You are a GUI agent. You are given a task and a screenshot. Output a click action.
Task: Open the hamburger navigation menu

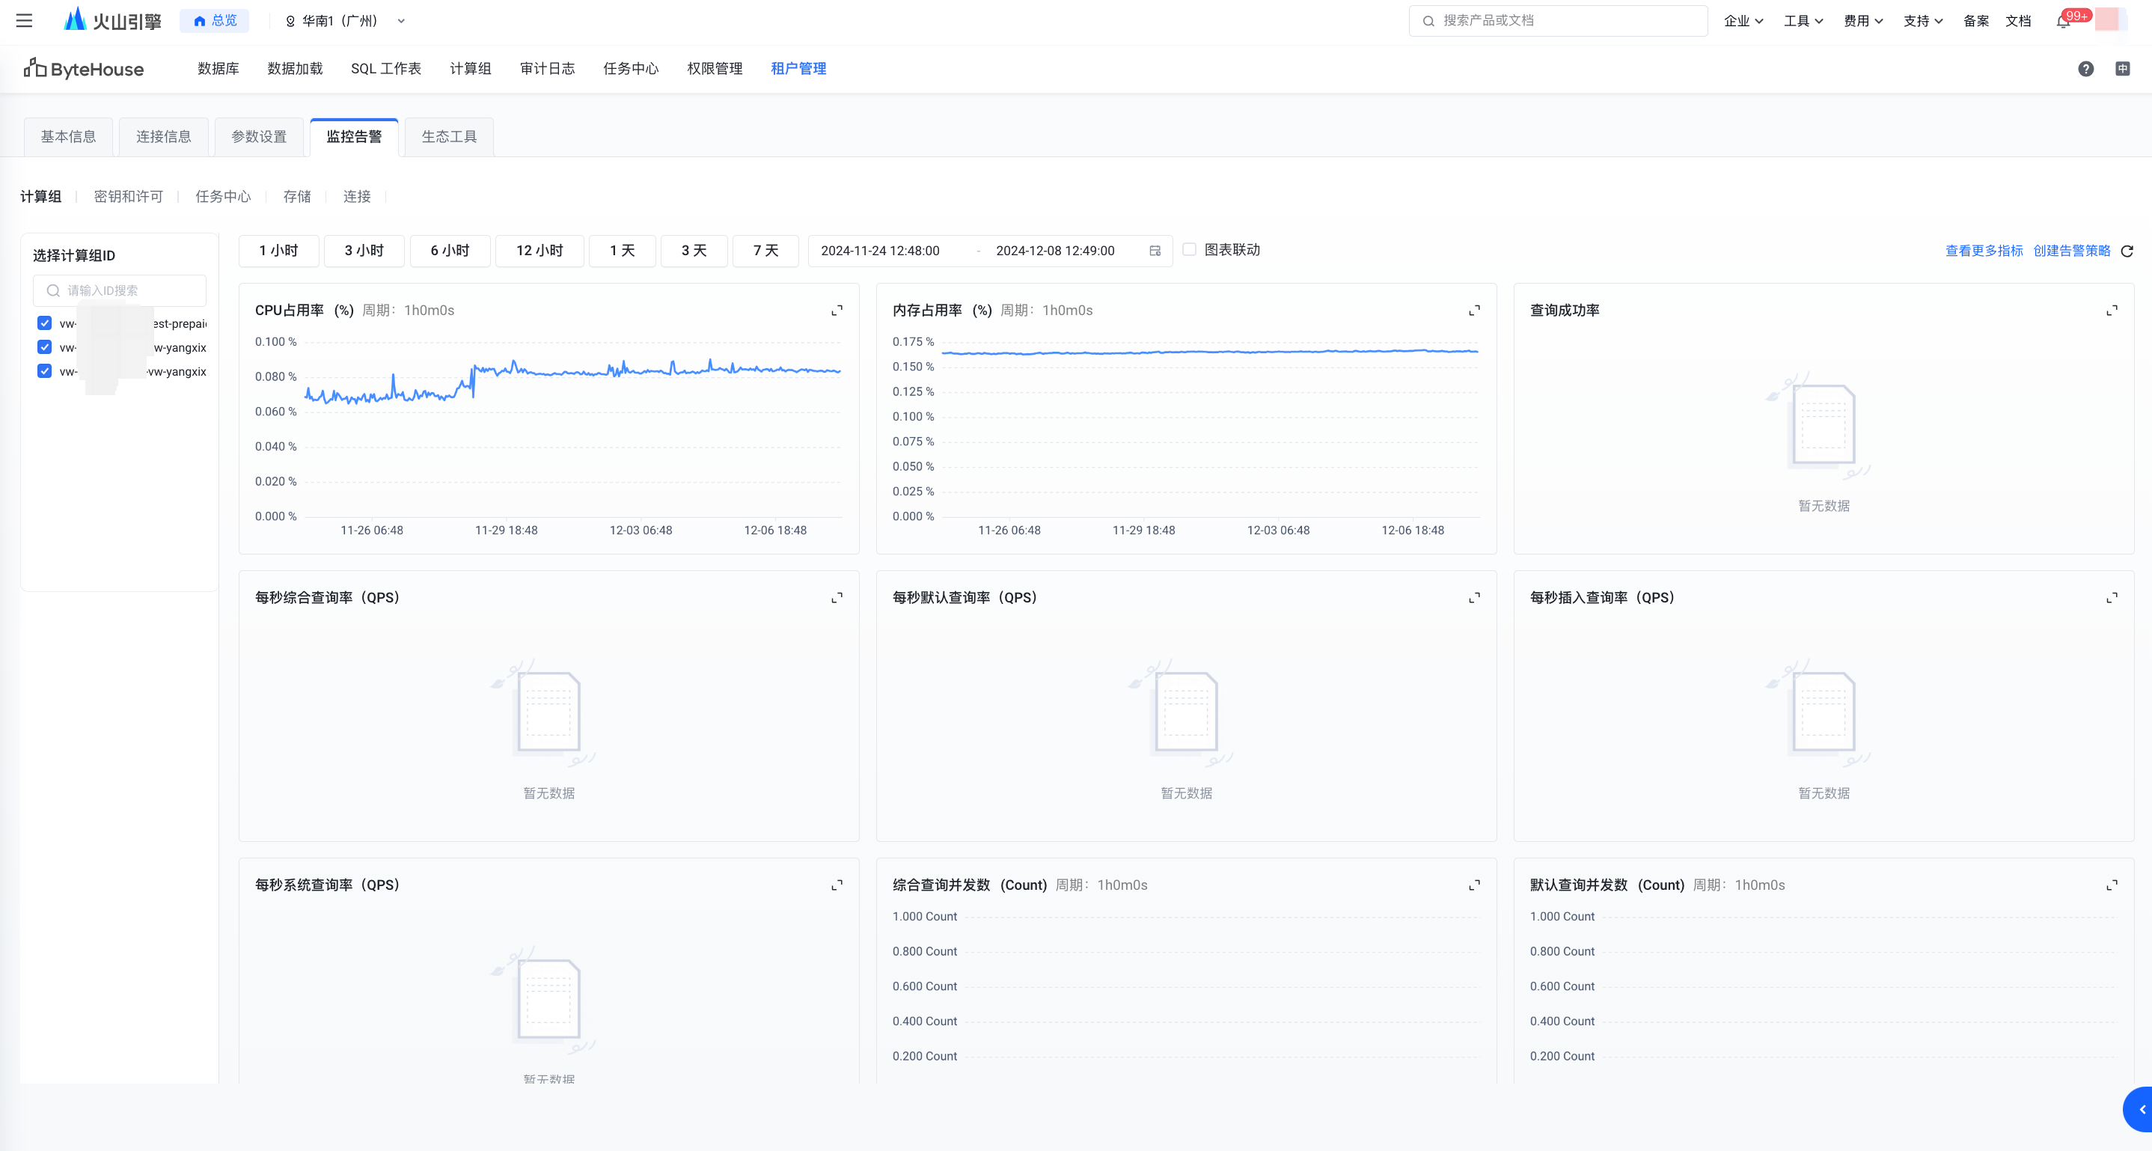pyautogui.click(x=24, y=21)
